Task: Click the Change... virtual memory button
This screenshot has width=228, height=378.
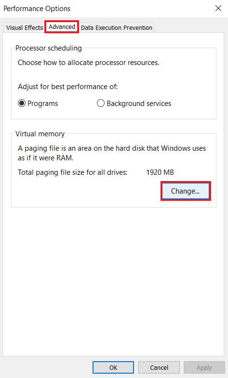Action: [186, 191]
